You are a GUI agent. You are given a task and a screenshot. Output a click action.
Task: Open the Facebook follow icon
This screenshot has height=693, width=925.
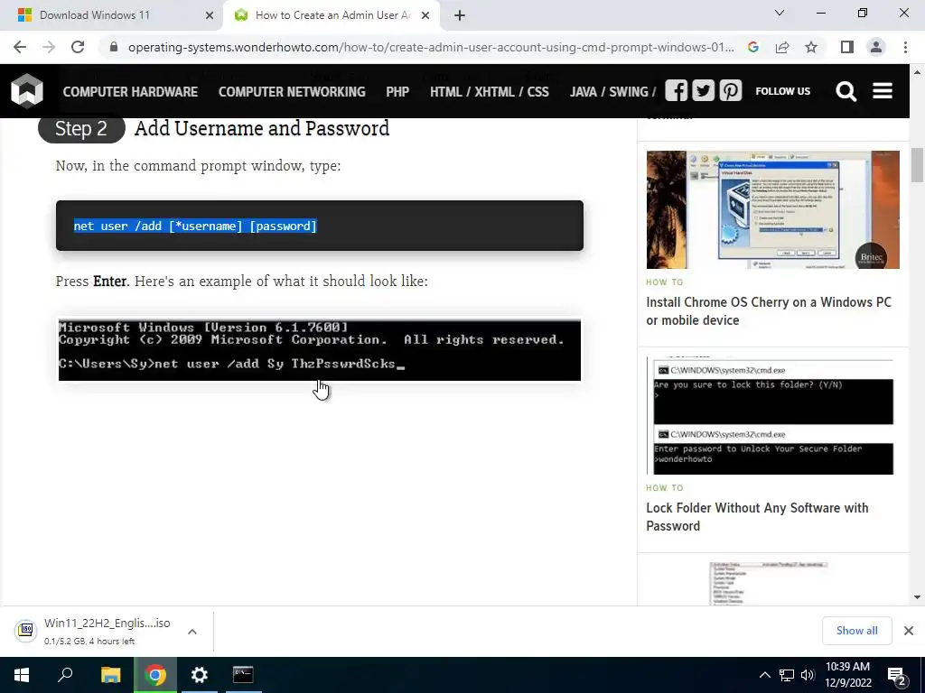[676, 91]
